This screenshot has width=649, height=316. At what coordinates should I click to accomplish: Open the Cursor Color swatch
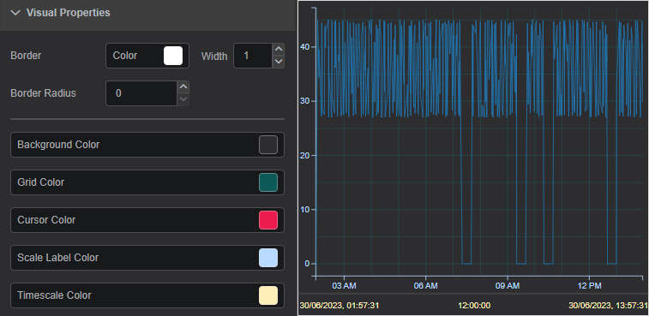coord(268,220)
